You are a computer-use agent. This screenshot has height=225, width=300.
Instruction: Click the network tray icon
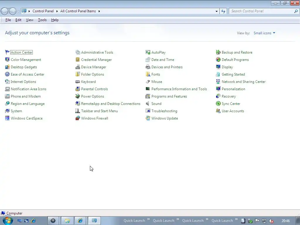[x=264, y=221]
